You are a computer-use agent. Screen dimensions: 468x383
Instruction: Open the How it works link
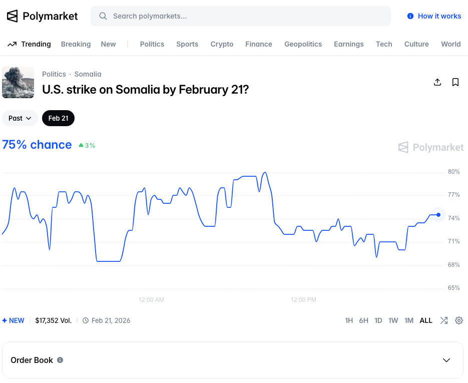coord(439,16)
